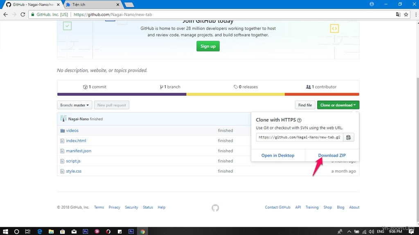Show hidden tray icons with the chevron
Image resolution: width=419 pixels, height=235 pixels.
coord(349,231)
